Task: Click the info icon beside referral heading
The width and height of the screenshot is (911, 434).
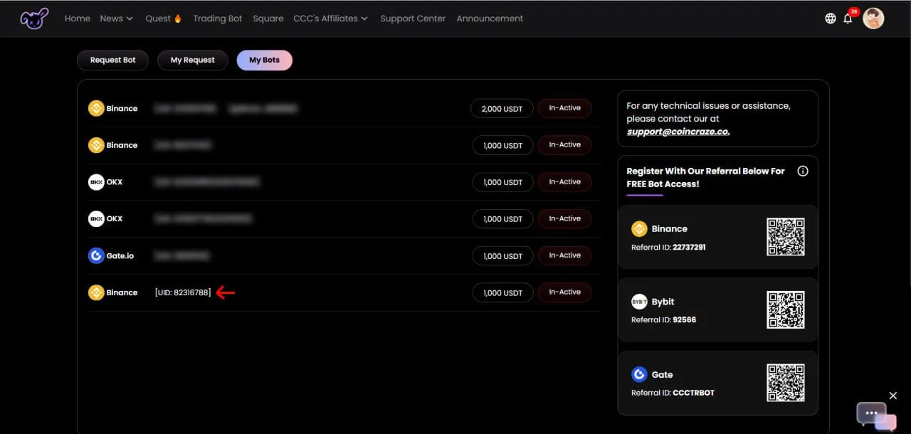Action: coord(803,171)
